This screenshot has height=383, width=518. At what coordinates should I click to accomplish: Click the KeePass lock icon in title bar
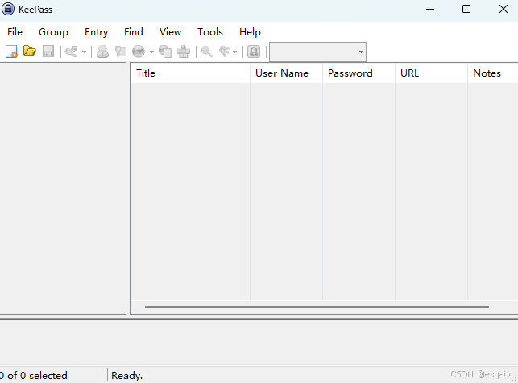(x=8, y=9)
